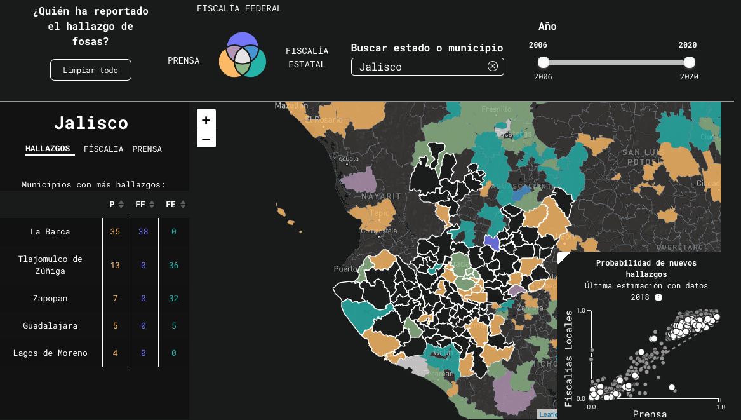741x420 pixels.
Task: Zoom in on the map
Action: pos(206,119)
